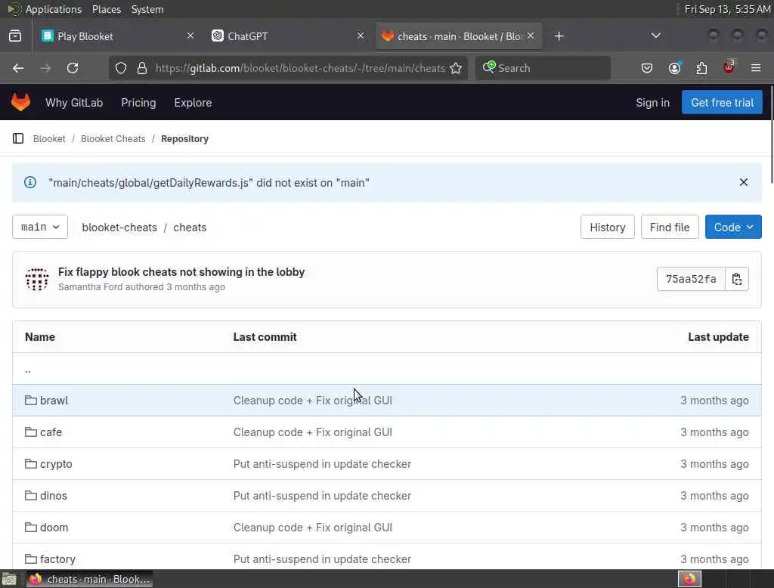
Task: Click the site security lock icon
Action: point(142,68)
